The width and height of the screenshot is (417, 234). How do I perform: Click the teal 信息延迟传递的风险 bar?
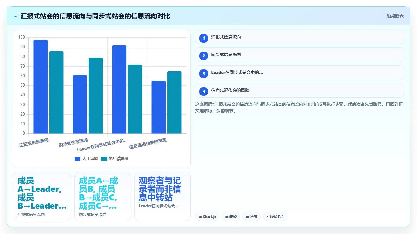click(175, 103)
